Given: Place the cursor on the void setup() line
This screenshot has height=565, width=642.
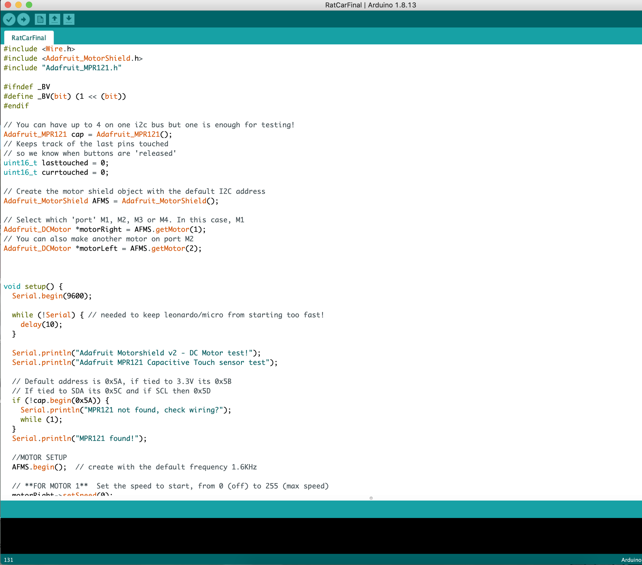Looking at the screenshot, I should [x=33, y=287].
